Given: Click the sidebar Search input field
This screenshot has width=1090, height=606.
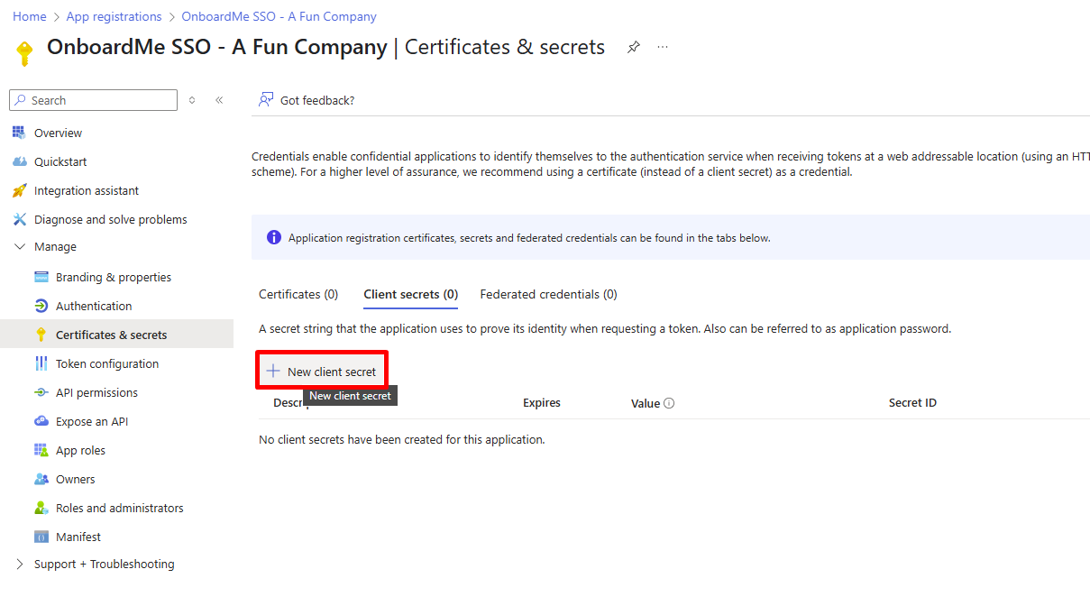Looking at the screenshot, I should [x=99, y=100].
